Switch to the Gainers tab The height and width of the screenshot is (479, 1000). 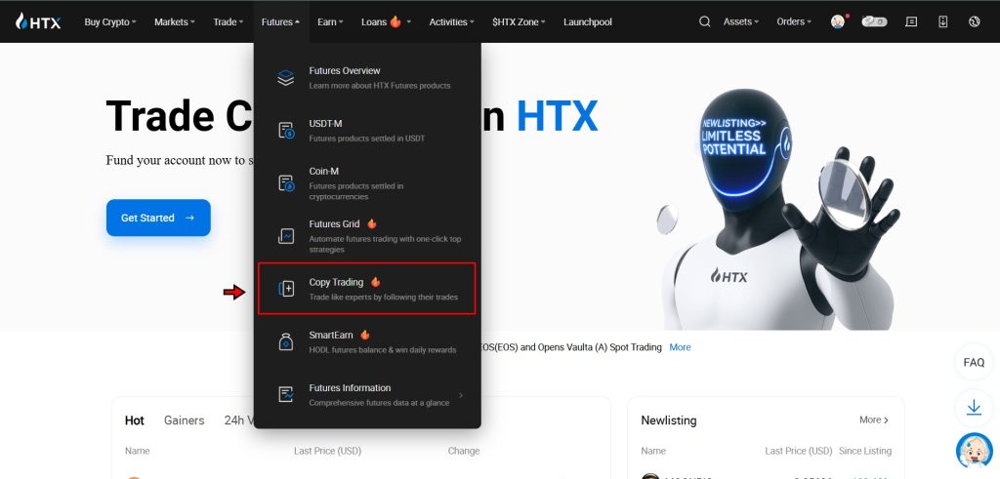click(x=185, y=420)
